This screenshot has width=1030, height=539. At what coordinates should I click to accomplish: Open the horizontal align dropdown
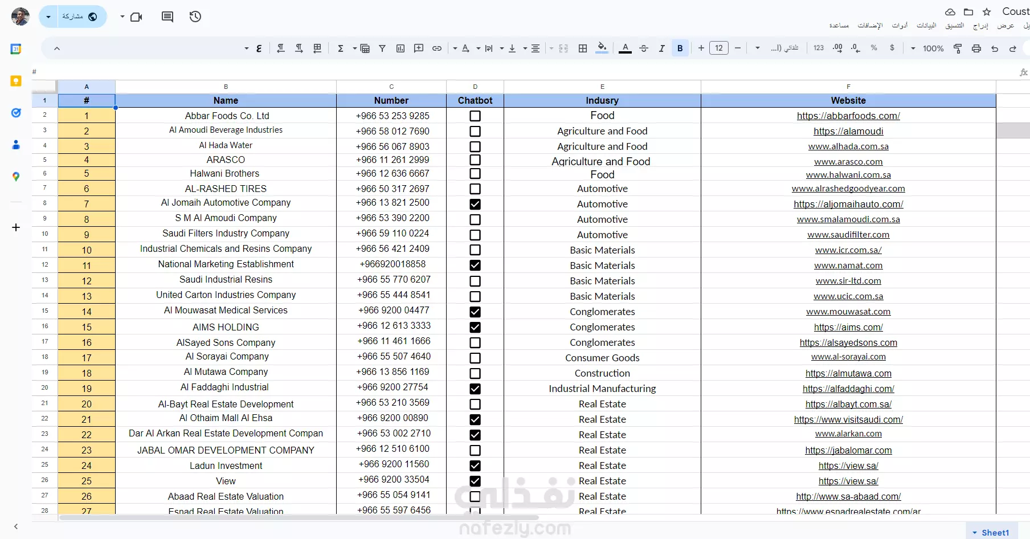tap(531, 48)
